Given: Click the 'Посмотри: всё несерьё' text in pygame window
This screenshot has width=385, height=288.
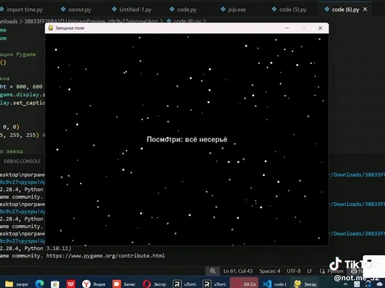Looking at the screenshot, I should click(187, 140).
